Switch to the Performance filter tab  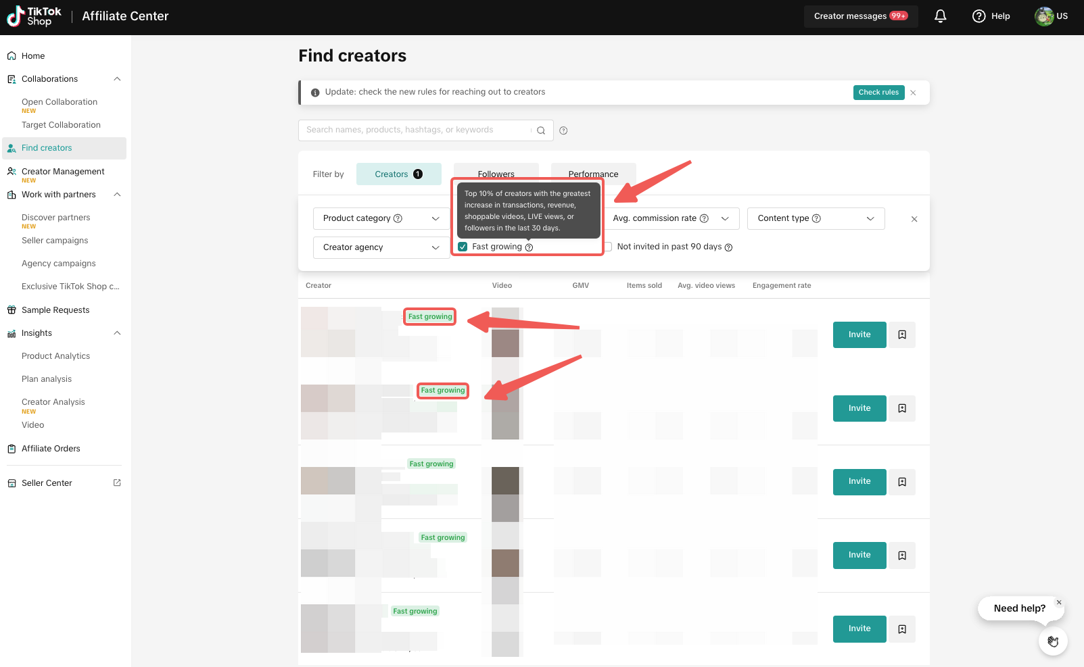(593, 174)
